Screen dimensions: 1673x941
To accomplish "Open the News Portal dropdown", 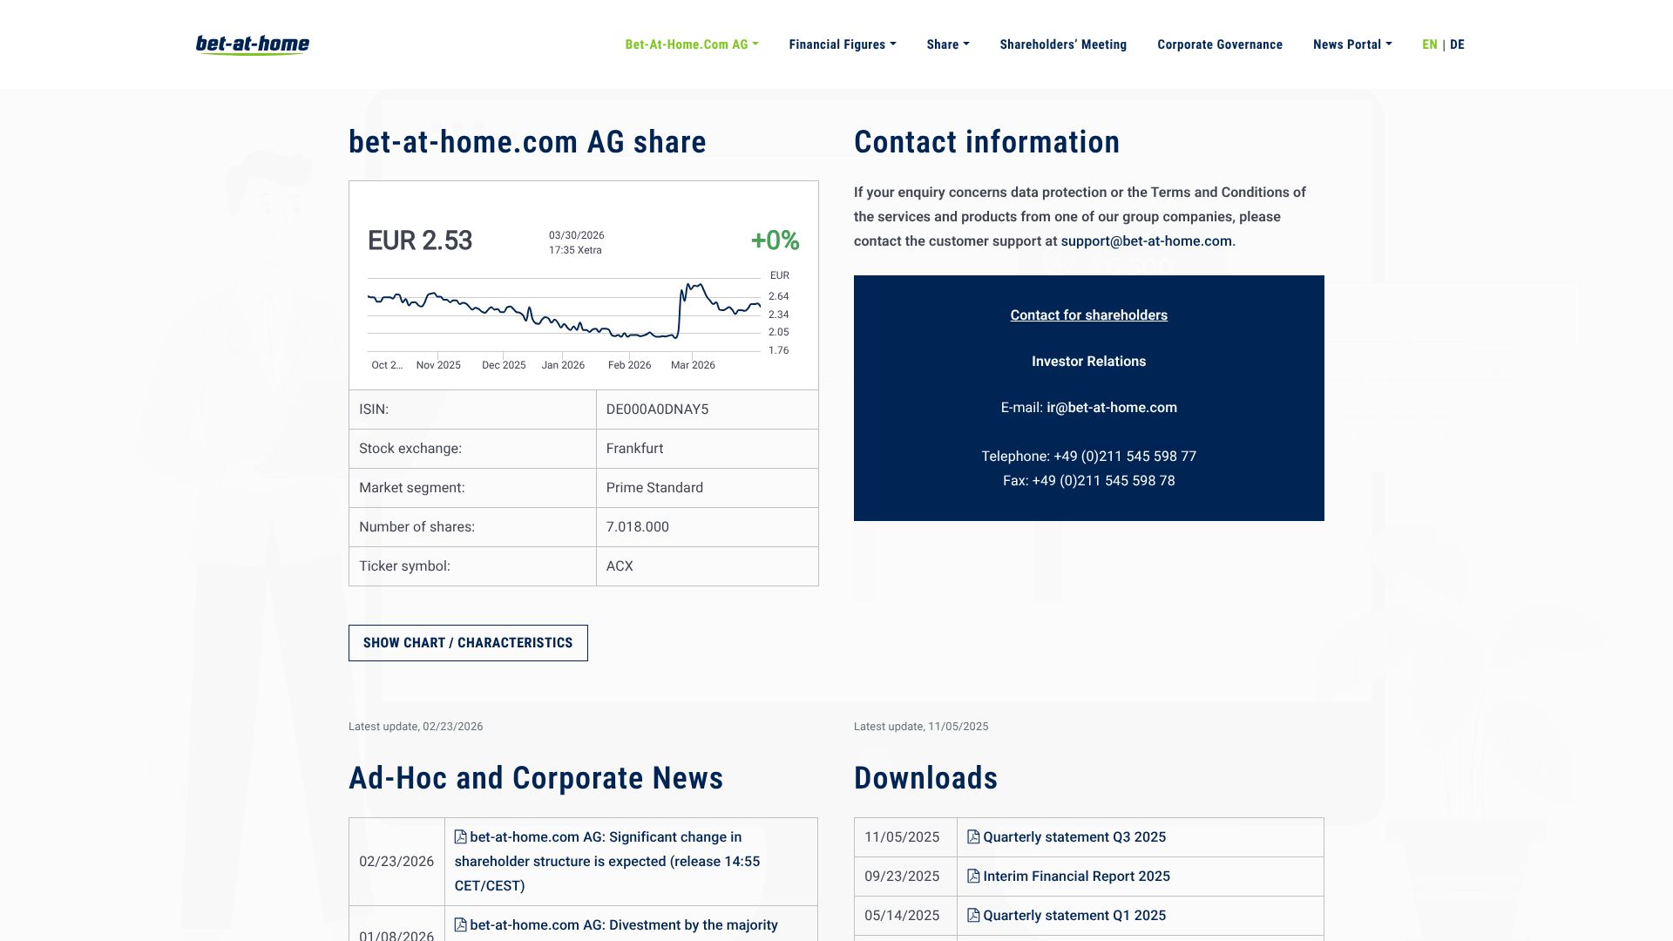I will 1351,44.
